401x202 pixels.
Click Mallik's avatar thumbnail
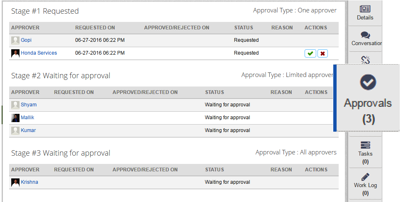tap(15, 118)
